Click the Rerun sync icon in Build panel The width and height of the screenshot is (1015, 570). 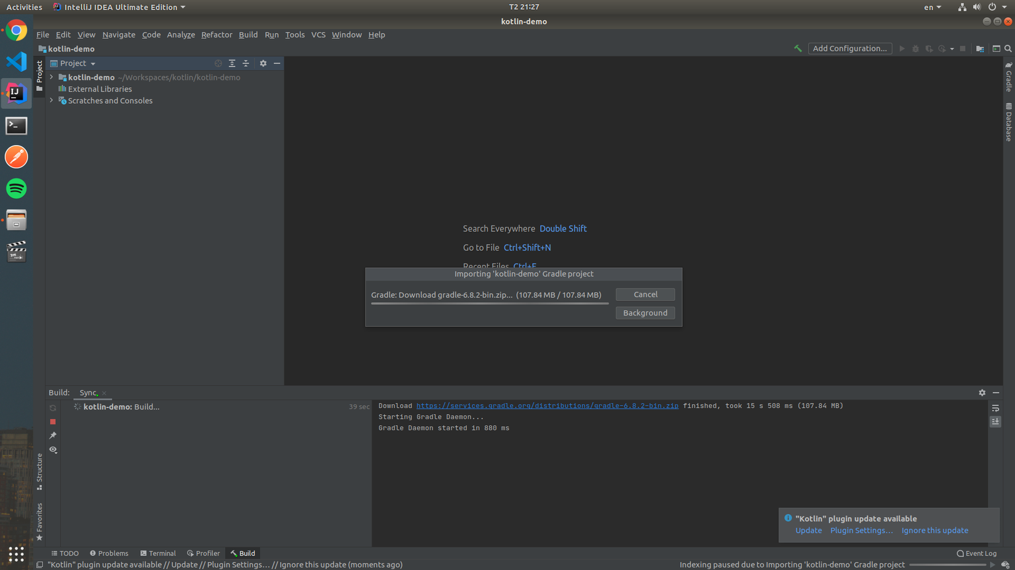point(53,408)
